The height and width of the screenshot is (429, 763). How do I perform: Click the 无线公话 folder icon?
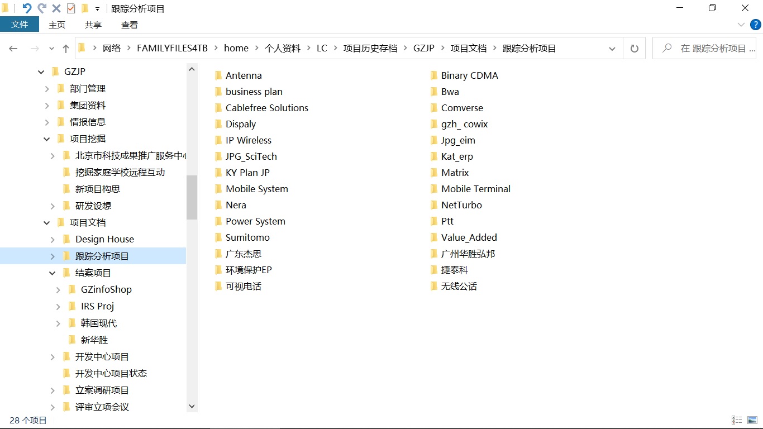click(434, 286)
